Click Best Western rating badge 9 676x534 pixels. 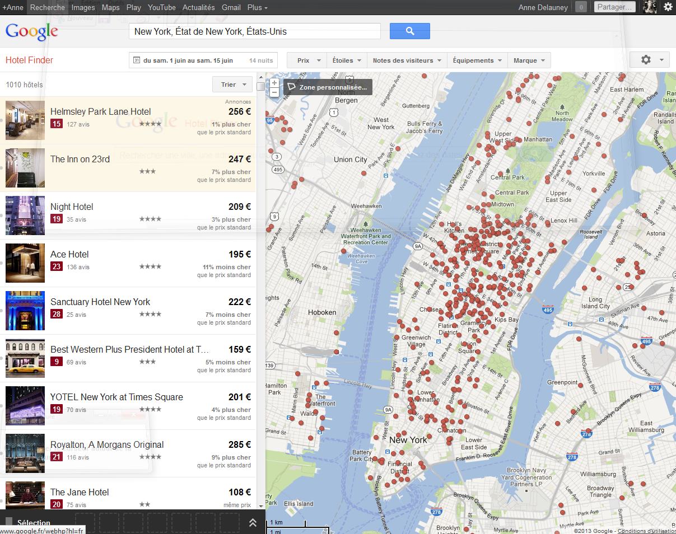[x=56, y=362]
